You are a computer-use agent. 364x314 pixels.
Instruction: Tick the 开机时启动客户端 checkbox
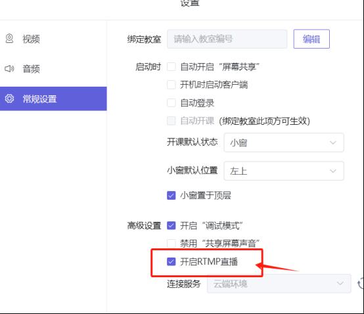coord(171,85)
